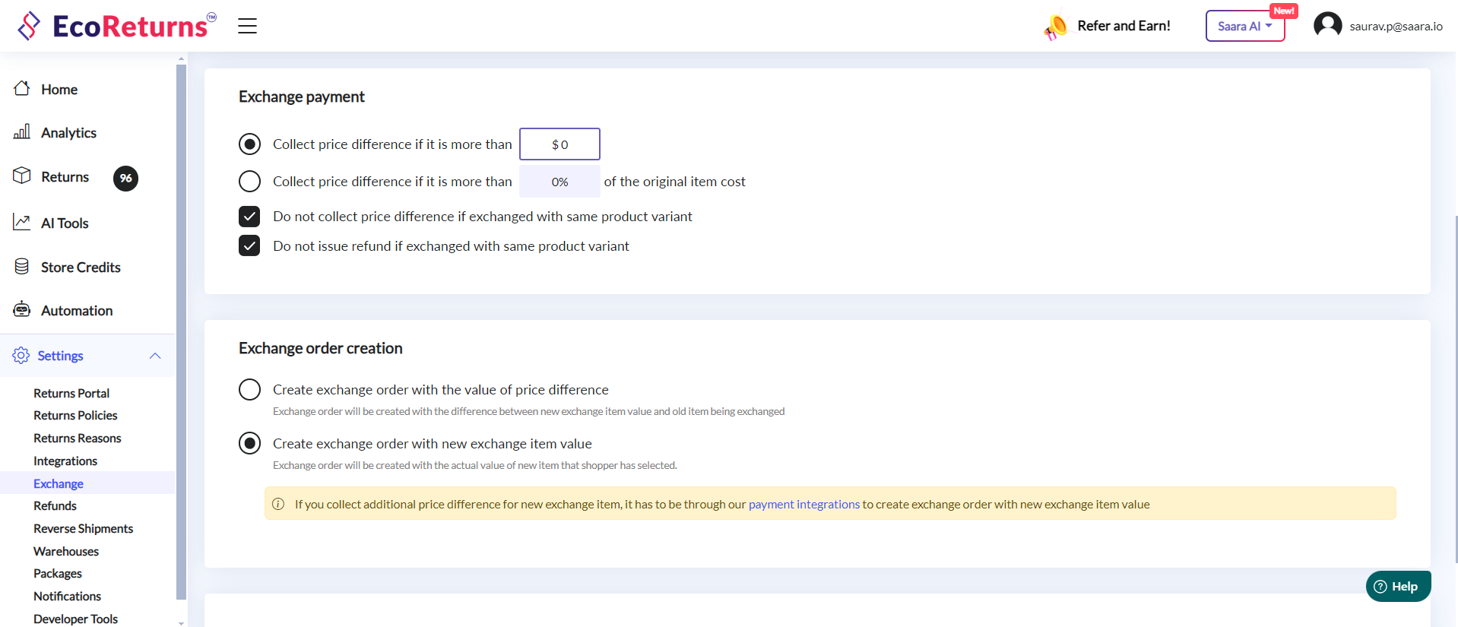Viewport: 1458px width, 627px height.
Task: Select percentage-based price difference radio option
Action: (x=249, y=182)
